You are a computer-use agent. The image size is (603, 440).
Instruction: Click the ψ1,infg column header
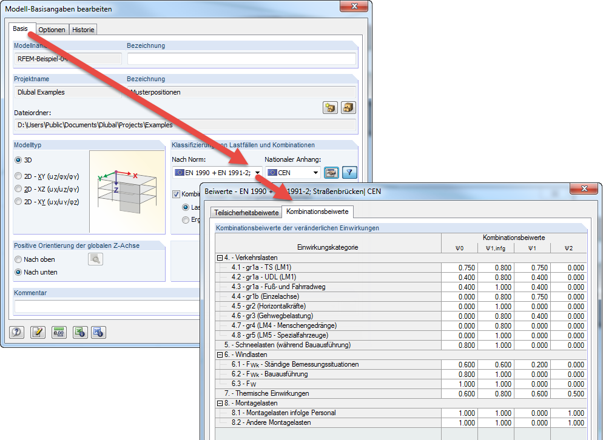[496, 248]
